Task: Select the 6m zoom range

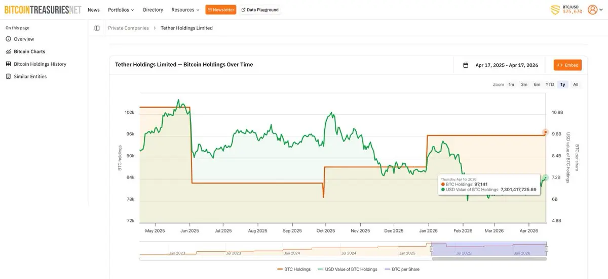Action: pos(537,84)
